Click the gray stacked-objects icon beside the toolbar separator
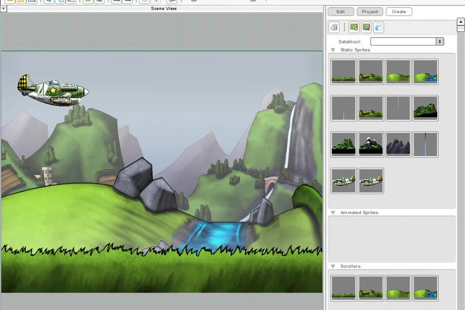This screenshot has height=310, width=465. [334, 27]
